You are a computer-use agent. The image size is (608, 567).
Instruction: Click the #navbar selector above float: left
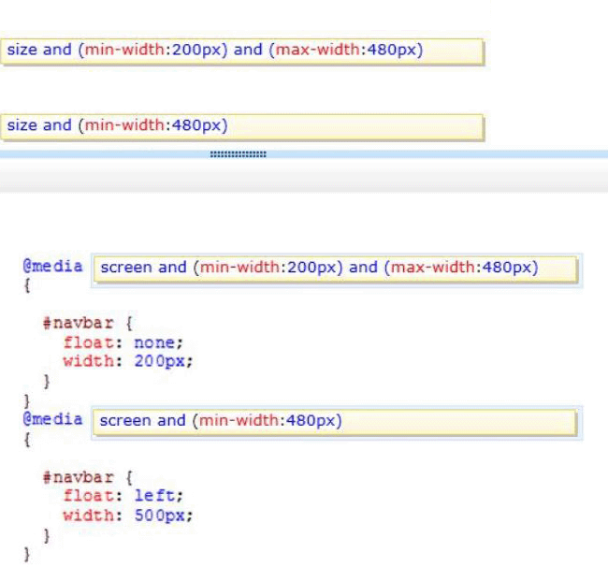tap(75, 477)
